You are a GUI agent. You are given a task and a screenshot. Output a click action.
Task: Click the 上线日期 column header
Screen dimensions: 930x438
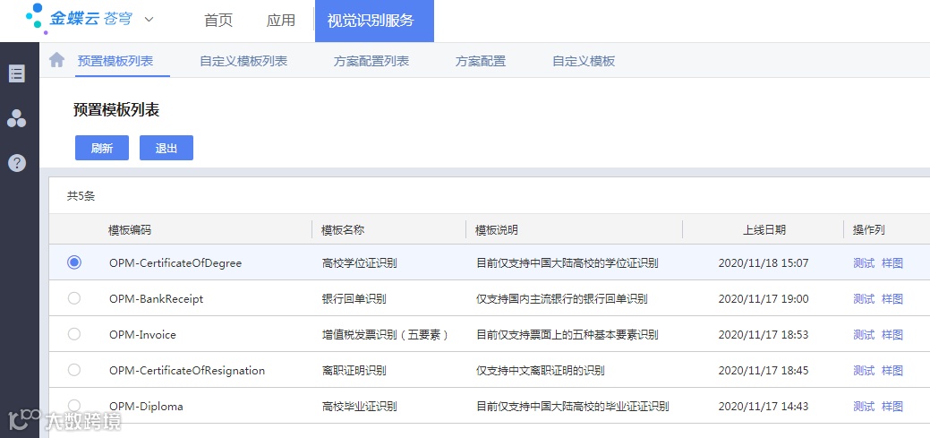(764, 230)
